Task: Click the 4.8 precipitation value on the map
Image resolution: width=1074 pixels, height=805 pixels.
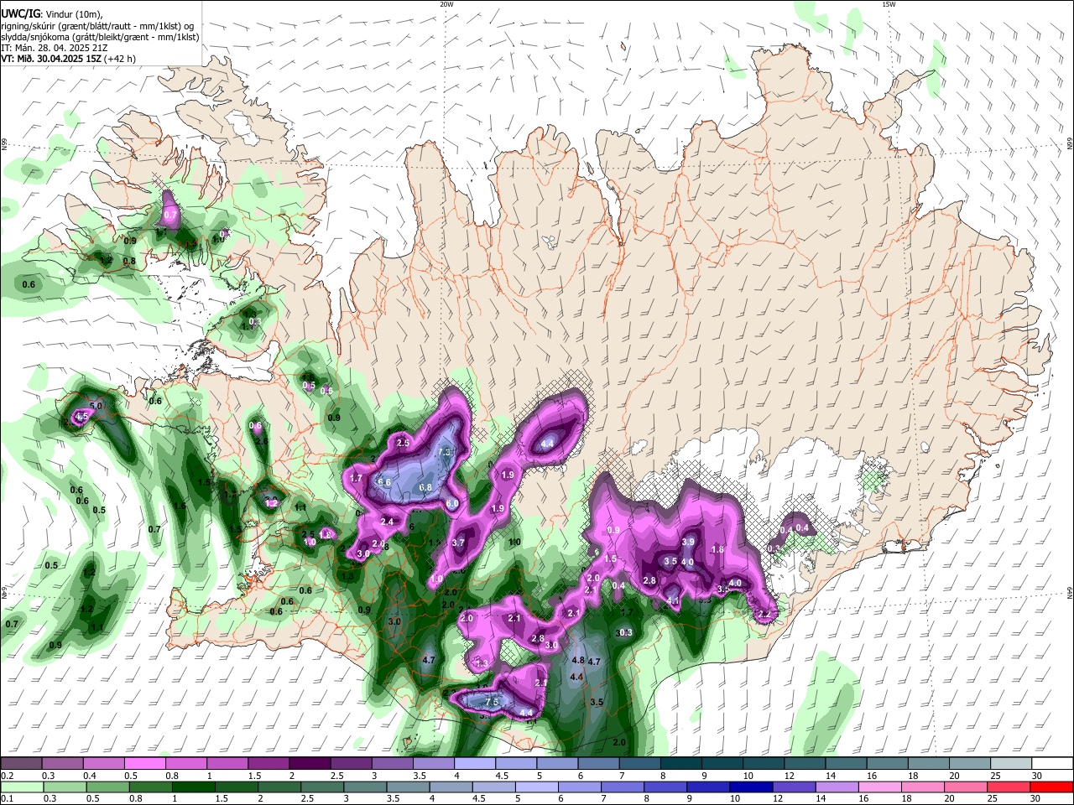Action: point(578,660)
